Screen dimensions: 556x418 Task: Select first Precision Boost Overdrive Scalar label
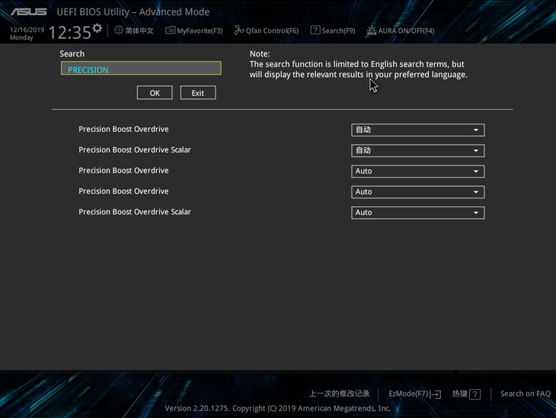tap(135, 150)
